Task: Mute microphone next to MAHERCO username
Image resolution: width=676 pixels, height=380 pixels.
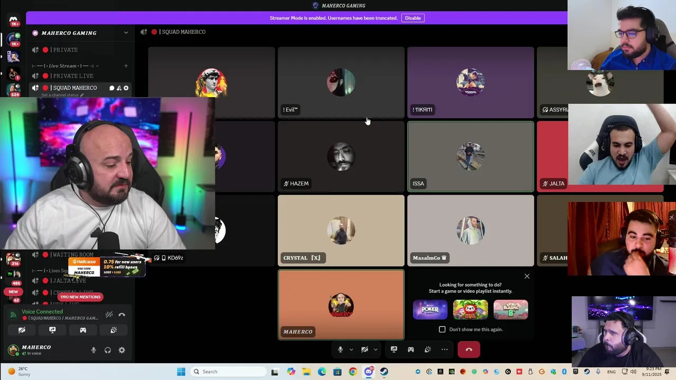Action: point(93,350)
